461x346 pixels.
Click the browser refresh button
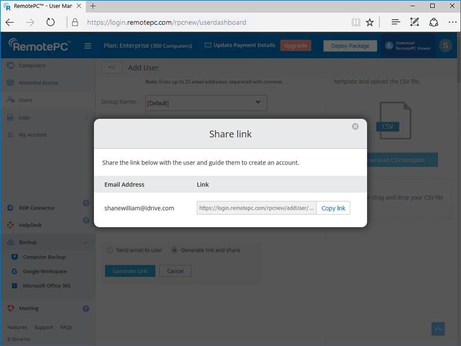click(x=50, y=22)
